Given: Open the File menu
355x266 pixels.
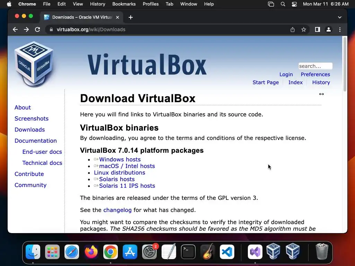Looking at the screenshot, I should pyautogui.click(x=47, y=4).
